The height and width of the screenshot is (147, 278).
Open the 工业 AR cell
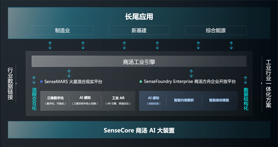click(x=118, y=101)
